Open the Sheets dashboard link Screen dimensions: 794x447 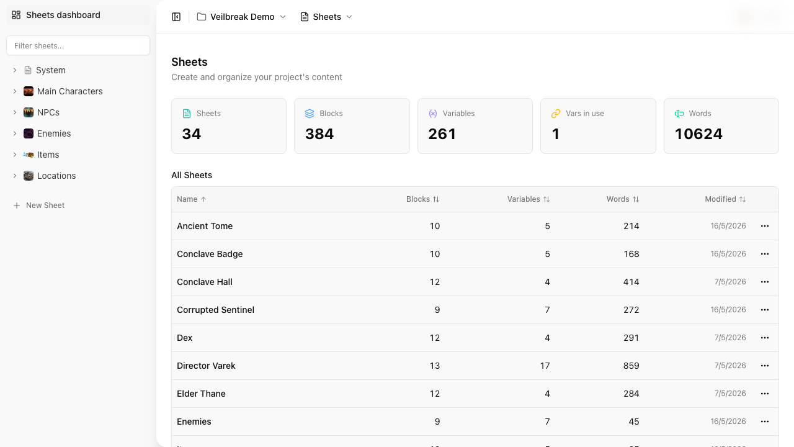[78, 15]
